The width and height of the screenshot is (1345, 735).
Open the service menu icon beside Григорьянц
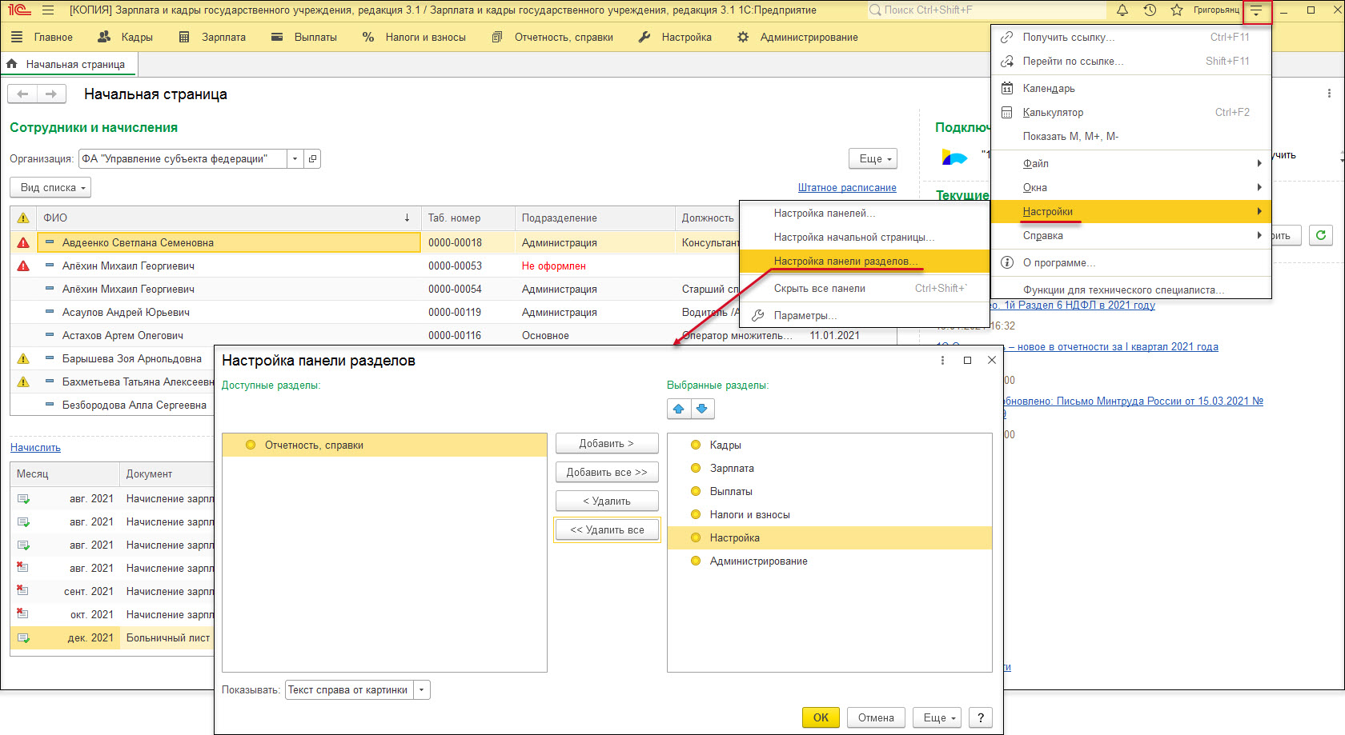tap(1256, 10)
